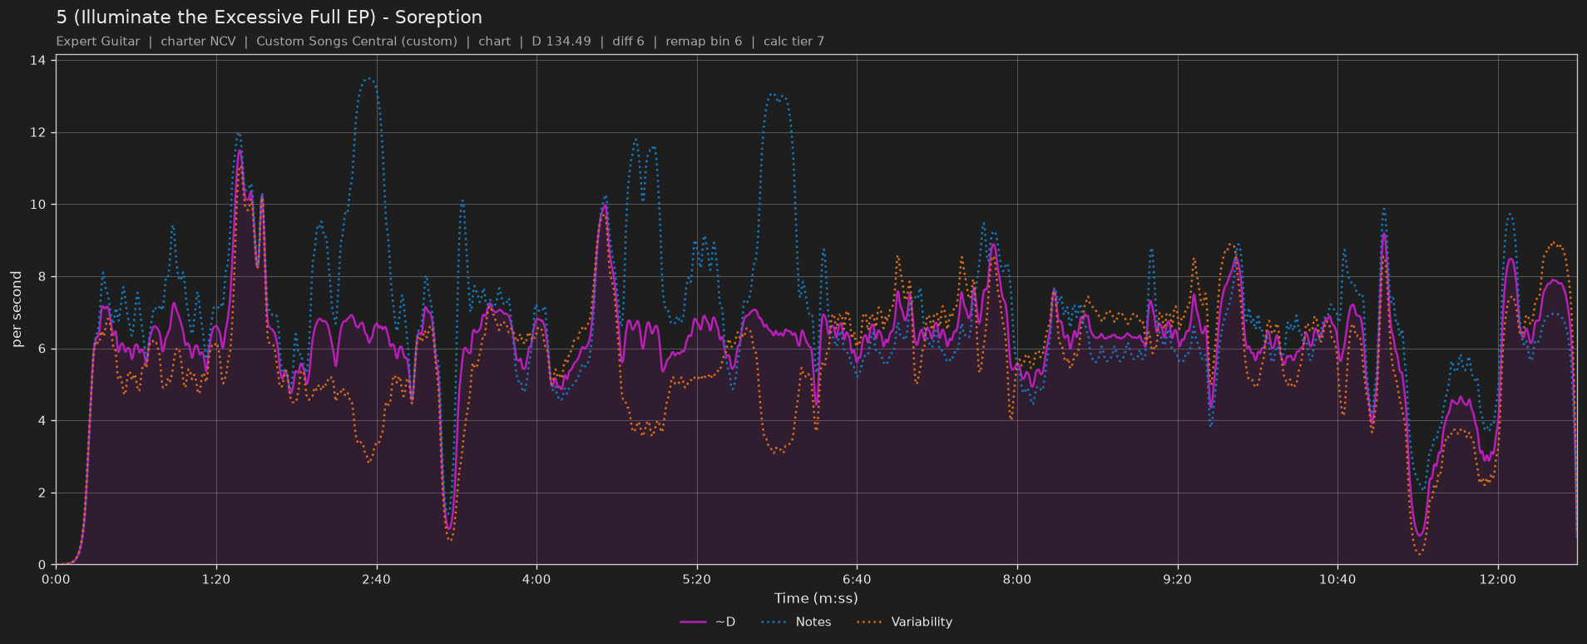Click the 2 y-axis tick label

42,493
